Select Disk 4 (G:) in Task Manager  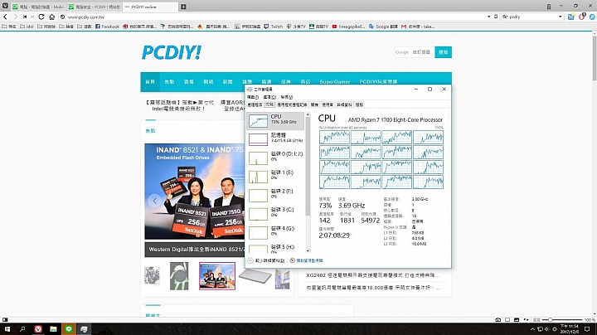point(275,232)
